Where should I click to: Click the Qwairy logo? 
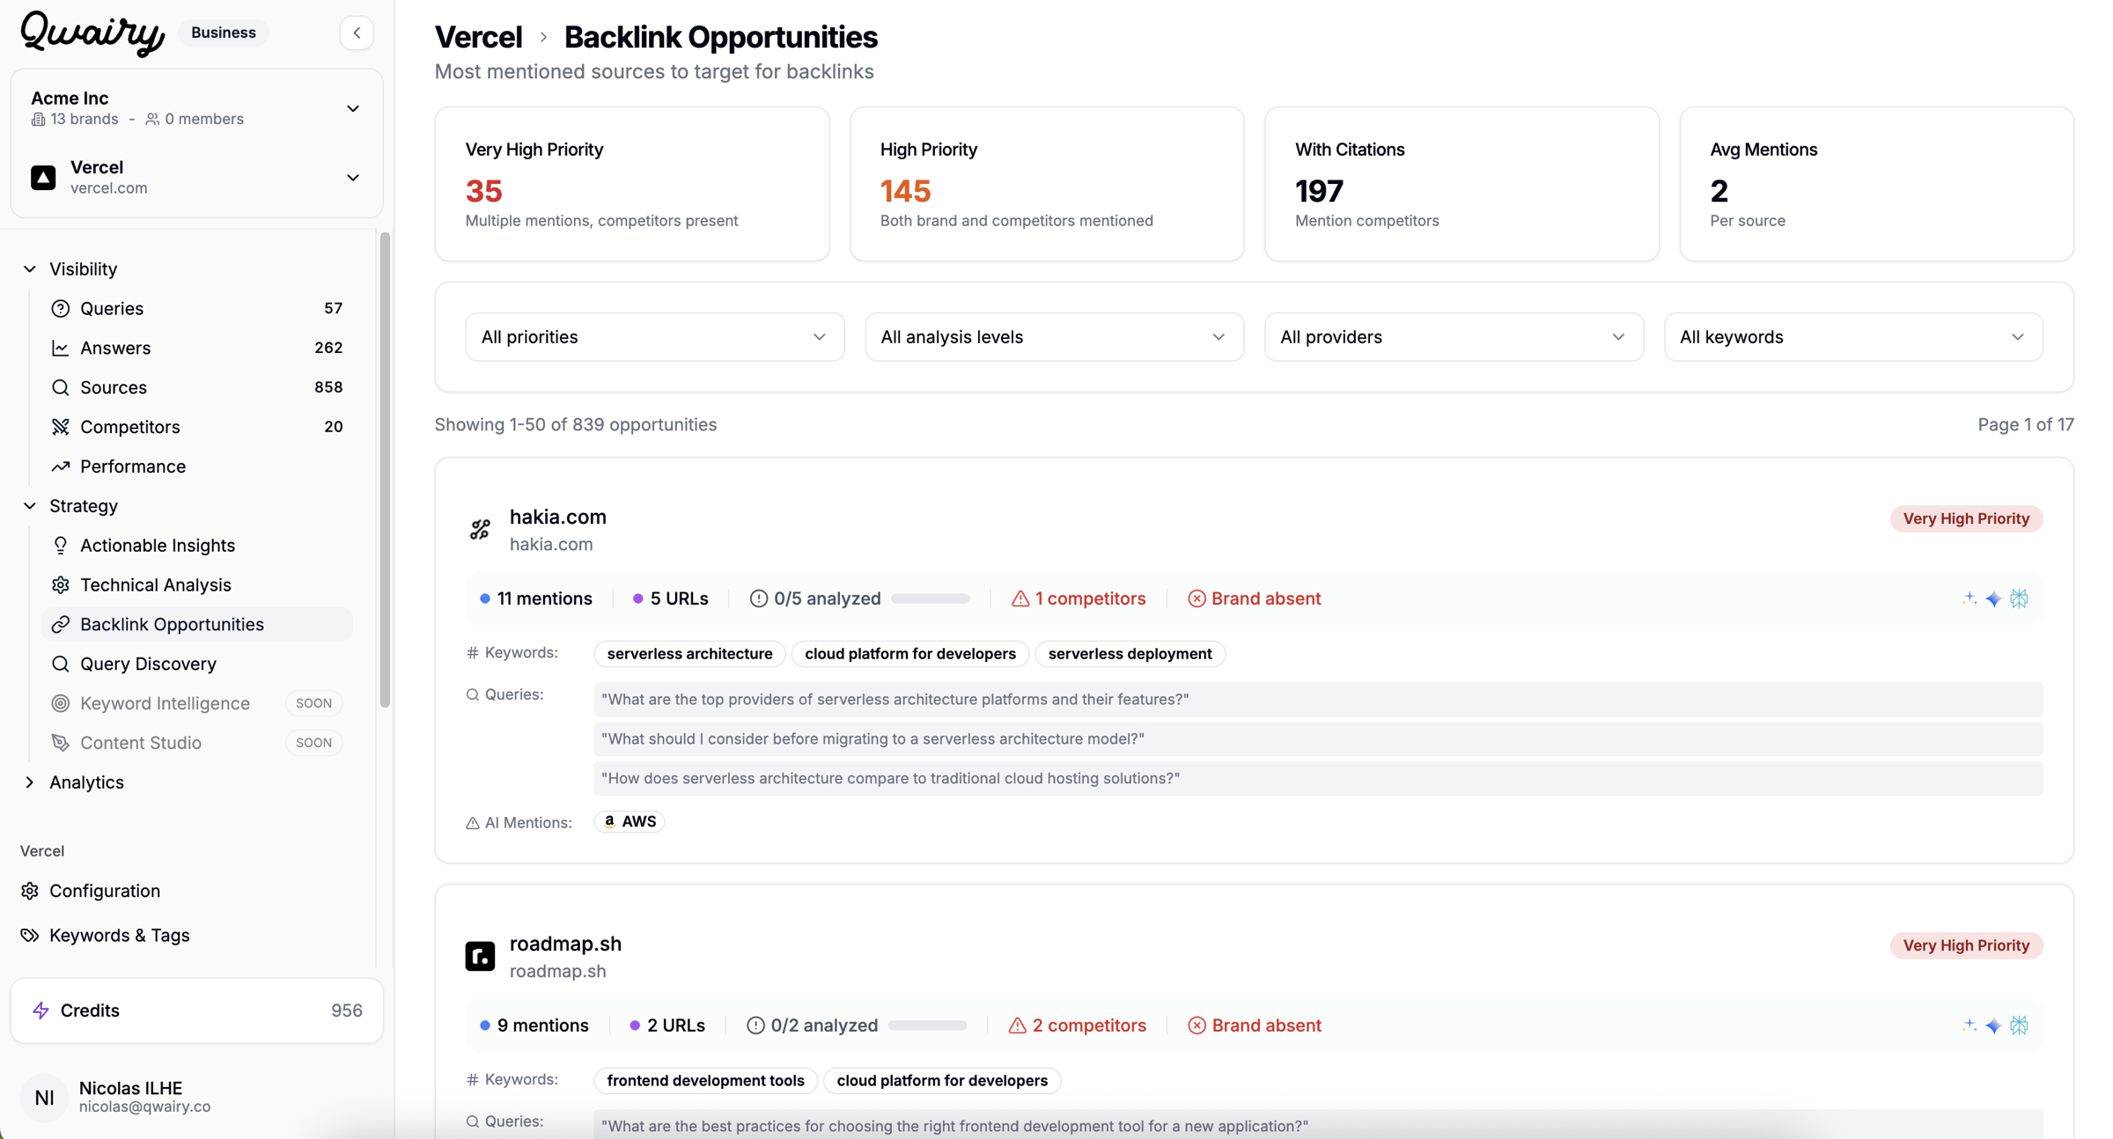92,33
